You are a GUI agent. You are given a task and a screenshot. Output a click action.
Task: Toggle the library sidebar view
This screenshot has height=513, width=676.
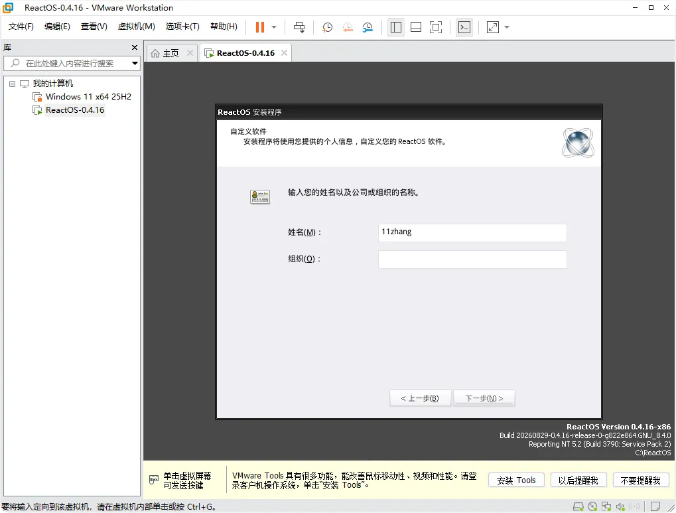pyautogui.click(x=396, y=27)
